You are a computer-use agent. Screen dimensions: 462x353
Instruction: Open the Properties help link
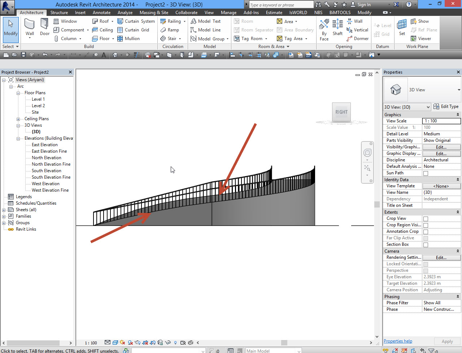click(x=398, y=341)
